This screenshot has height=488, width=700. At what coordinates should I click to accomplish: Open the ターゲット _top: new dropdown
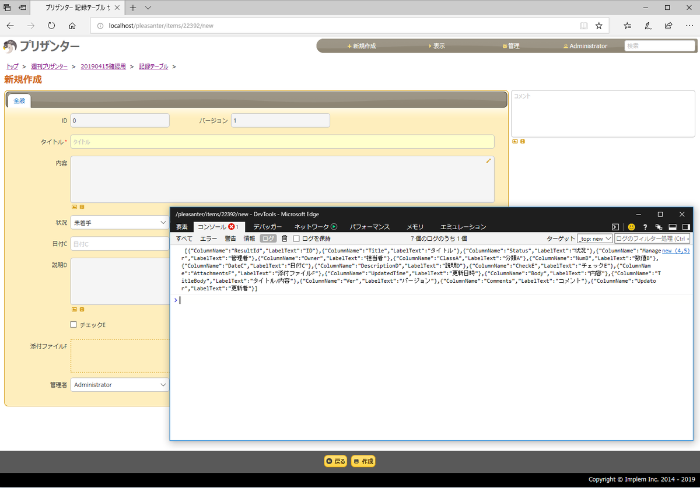tap(594, 238)
